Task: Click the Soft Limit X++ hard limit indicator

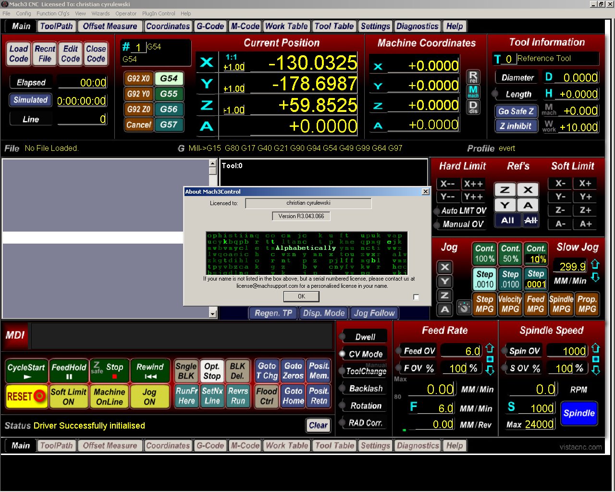Action: coord(473,184)
